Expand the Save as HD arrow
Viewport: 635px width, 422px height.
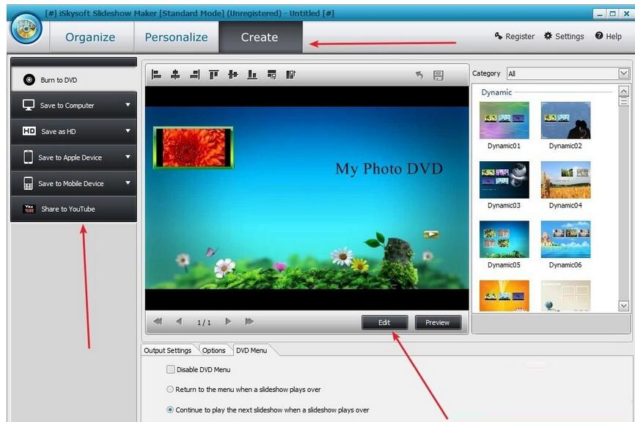[128, 130]
